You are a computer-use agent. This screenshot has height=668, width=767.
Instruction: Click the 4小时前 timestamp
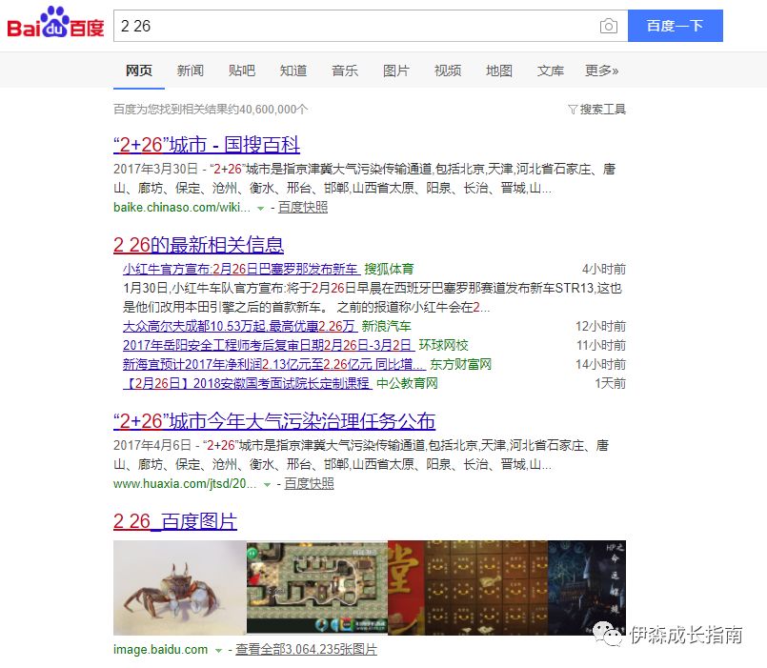(x=604, y=269)
